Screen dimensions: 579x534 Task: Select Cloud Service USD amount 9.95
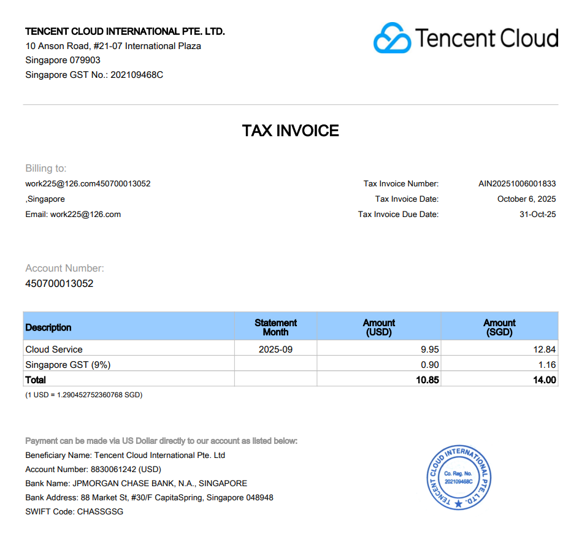coord(430,349)
